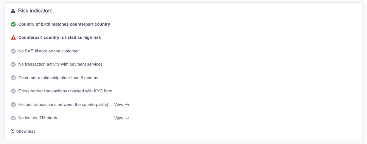The height and width of the screenshot is (144, 367).
Task: Click 'Cross-border transactions checked with KYC form' text
Action: click(65, 91)
